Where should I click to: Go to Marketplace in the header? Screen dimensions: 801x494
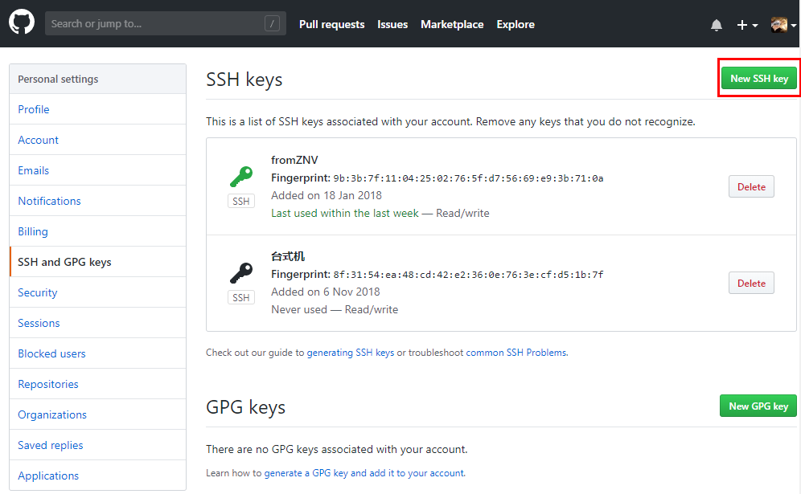pyautogui.click(x=452, y=25)
